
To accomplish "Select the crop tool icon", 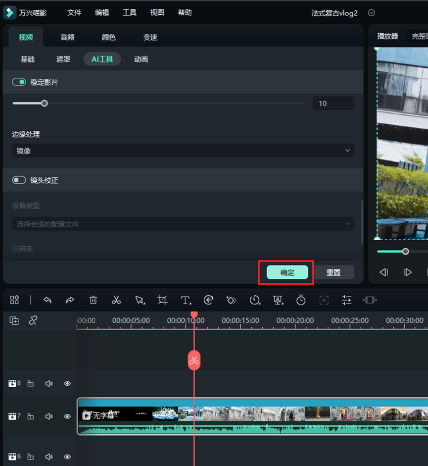I will (162, 300).
